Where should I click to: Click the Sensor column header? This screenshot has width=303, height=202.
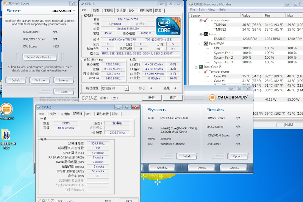[214, 16]
